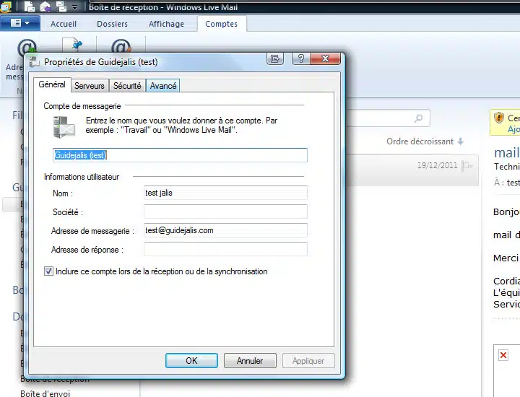Select the Comptes ribbon tab
The height and width of the screenshot is (397, 520).
point(221,24)
